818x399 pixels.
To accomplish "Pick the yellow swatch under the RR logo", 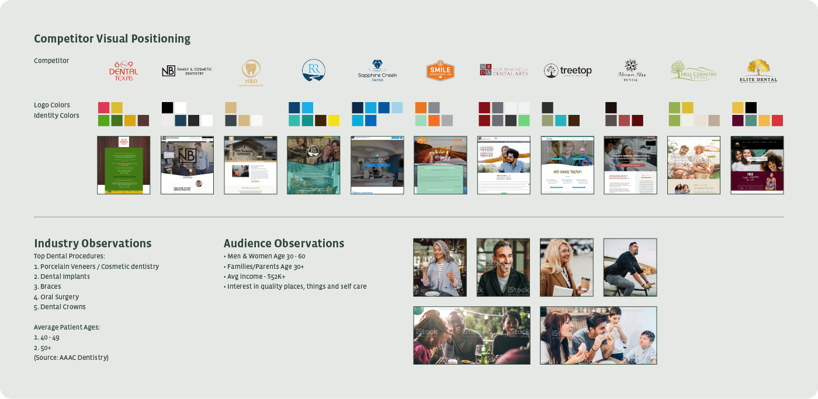I will pos(334,121).
